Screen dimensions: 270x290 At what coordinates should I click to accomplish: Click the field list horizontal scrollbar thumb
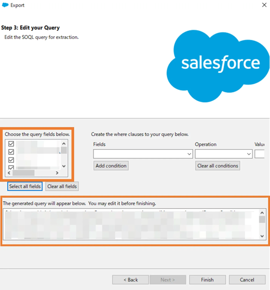[x=23, y=173]
